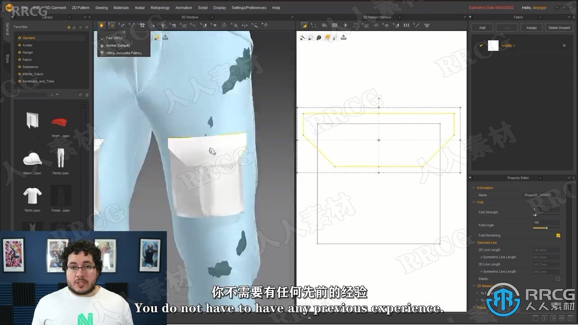
Task: Click the Fold Angle value field
Action: click(546, 223)
